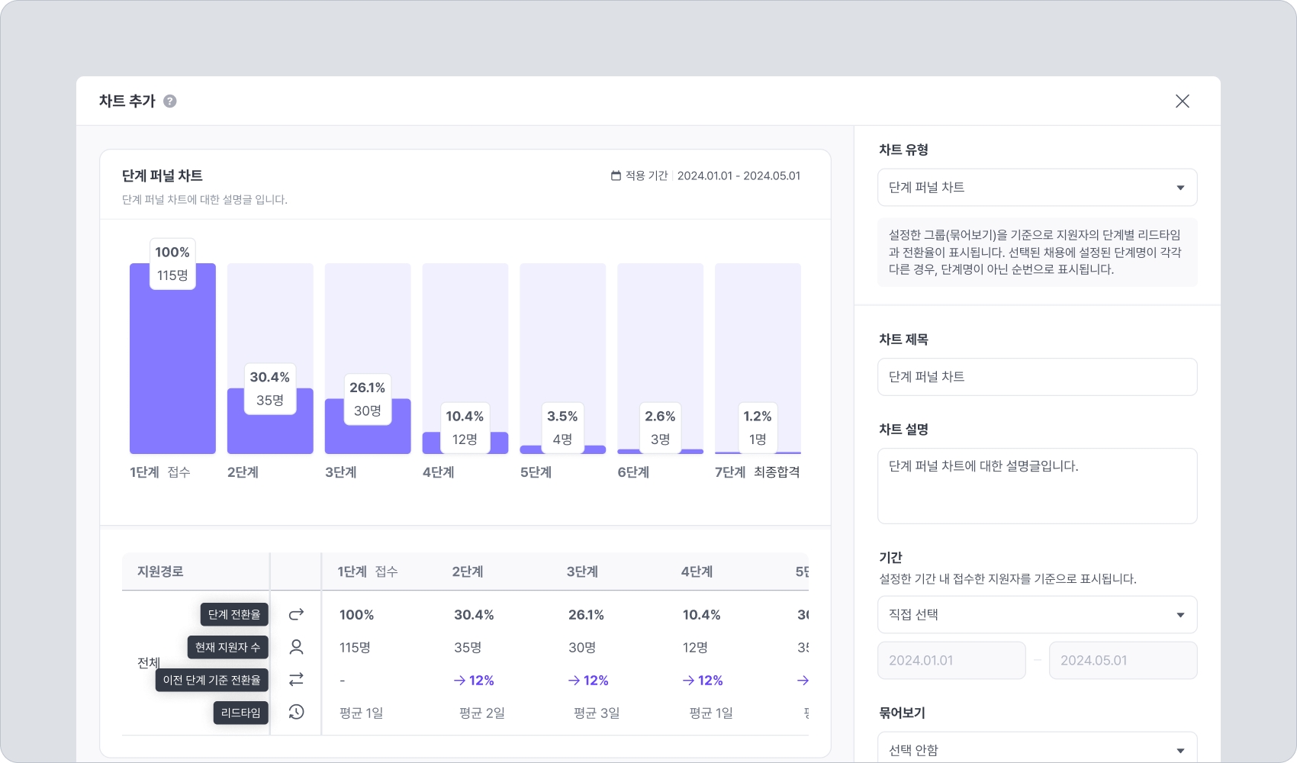The height and width of the screenshot is (763, 1297).
Task: Expand the 묶어보기 선택 안함 dropdown
Action: pyautogui.click(x=1037, y=749)
